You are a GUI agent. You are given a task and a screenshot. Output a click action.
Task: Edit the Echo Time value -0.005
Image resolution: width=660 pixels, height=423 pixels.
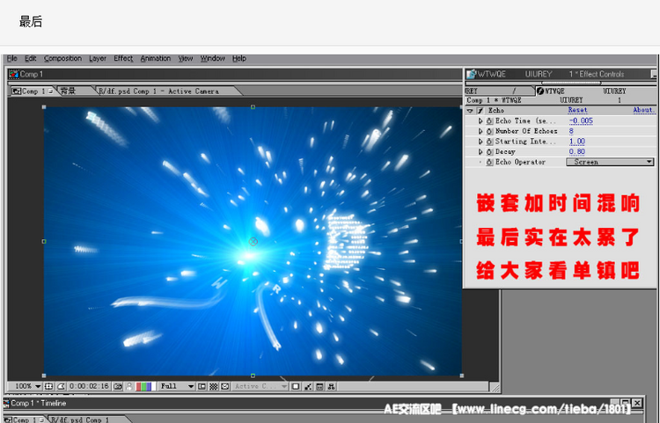[x=581, y=121]
